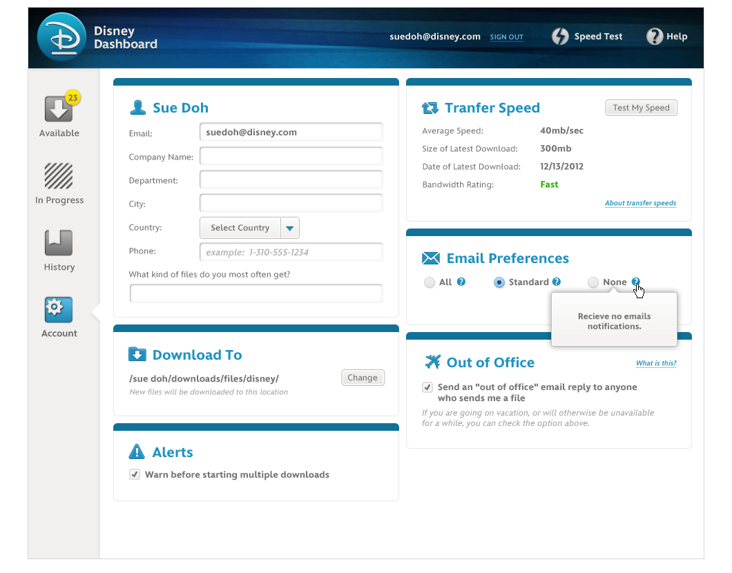Choose None for email preferences
The height and width of the screenshot is (573, 732).
593,282
